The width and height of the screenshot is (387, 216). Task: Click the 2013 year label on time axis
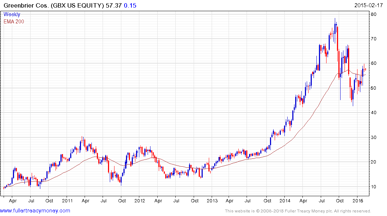tap(212, 201)
